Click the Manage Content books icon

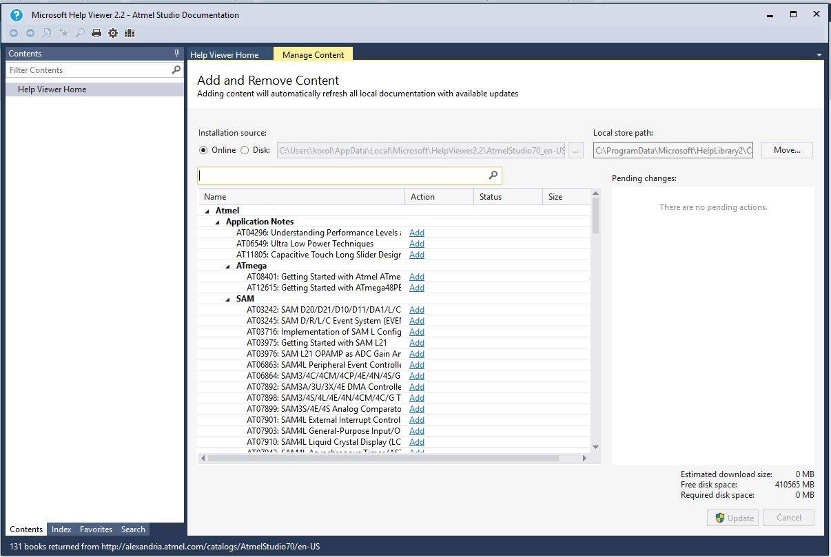point(130,33)
